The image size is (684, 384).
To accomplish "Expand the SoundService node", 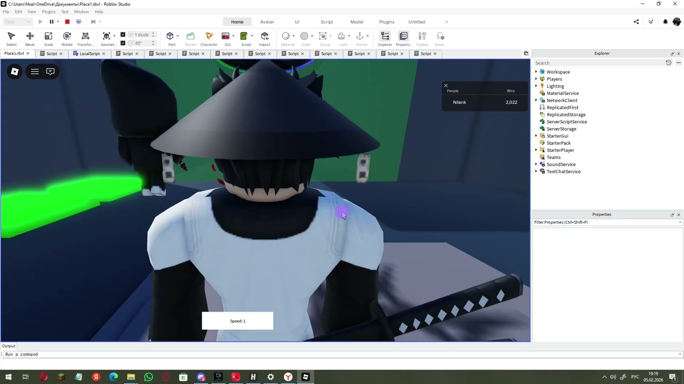I will pos(536,164).
